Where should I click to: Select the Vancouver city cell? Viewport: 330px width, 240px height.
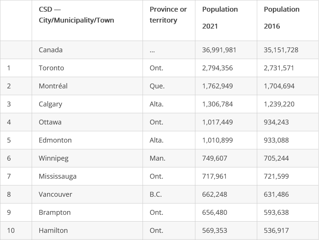55,194
